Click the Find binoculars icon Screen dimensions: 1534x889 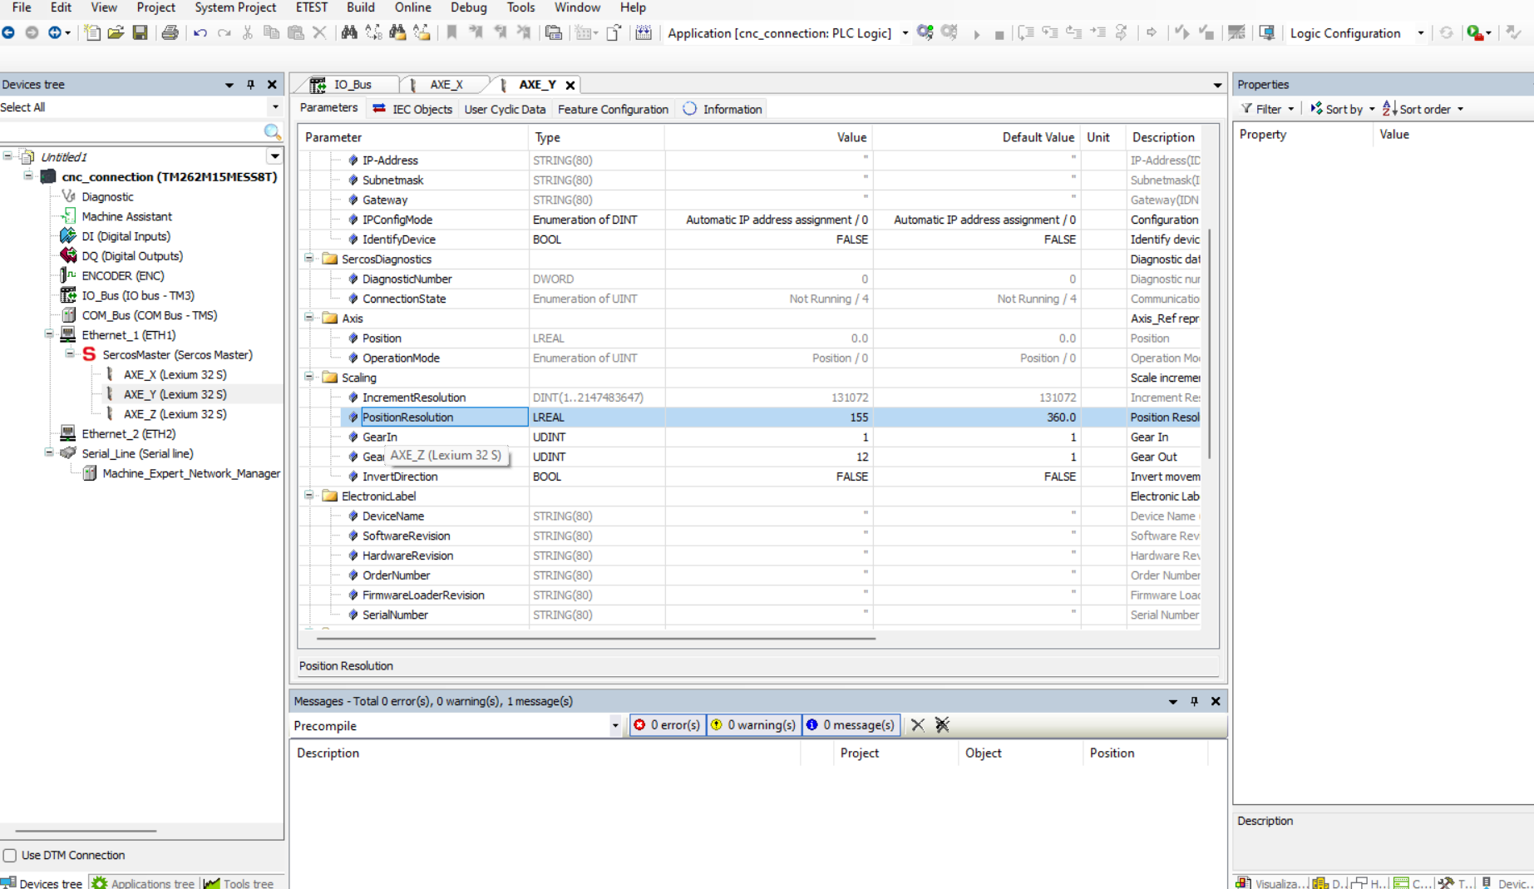349,33
